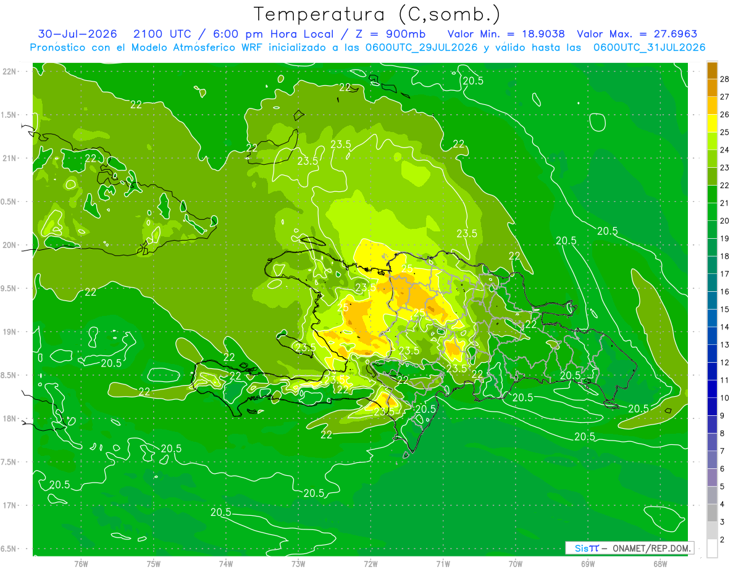Click the legend value "7"
The image size is (741, 572).
722,451
